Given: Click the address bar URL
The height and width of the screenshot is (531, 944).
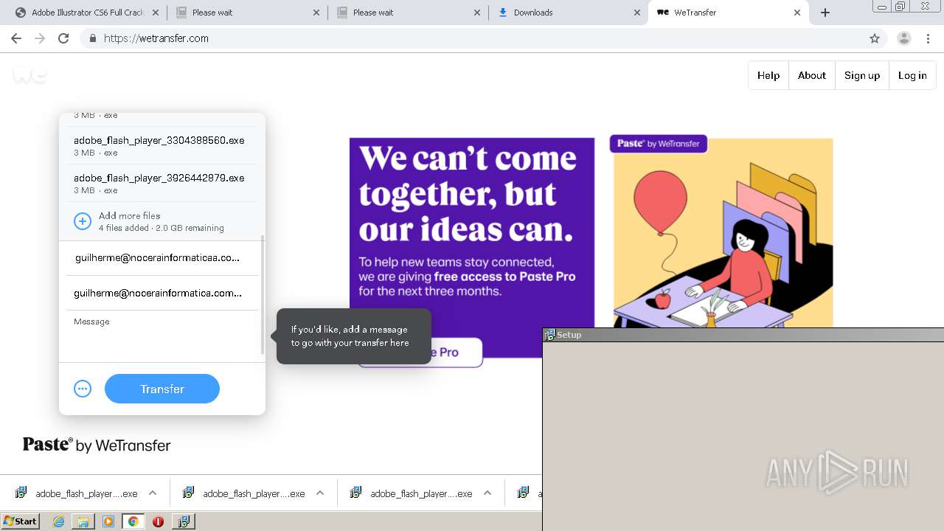Looking at the screenshot, I should point(156,38).
